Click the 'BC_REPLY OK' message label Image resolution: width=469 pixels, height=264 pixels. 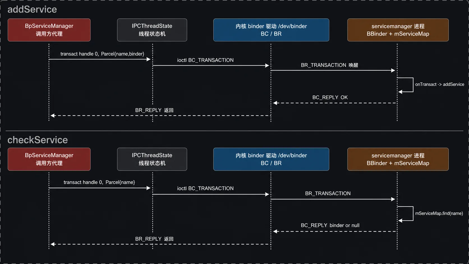[330, 97]
